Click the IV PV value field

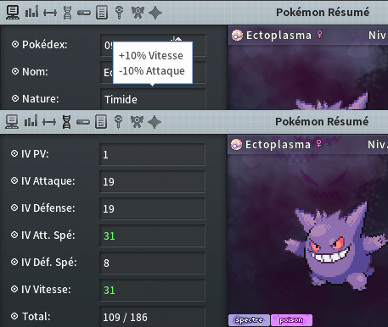pyautogui.click(x=152, y=154)
